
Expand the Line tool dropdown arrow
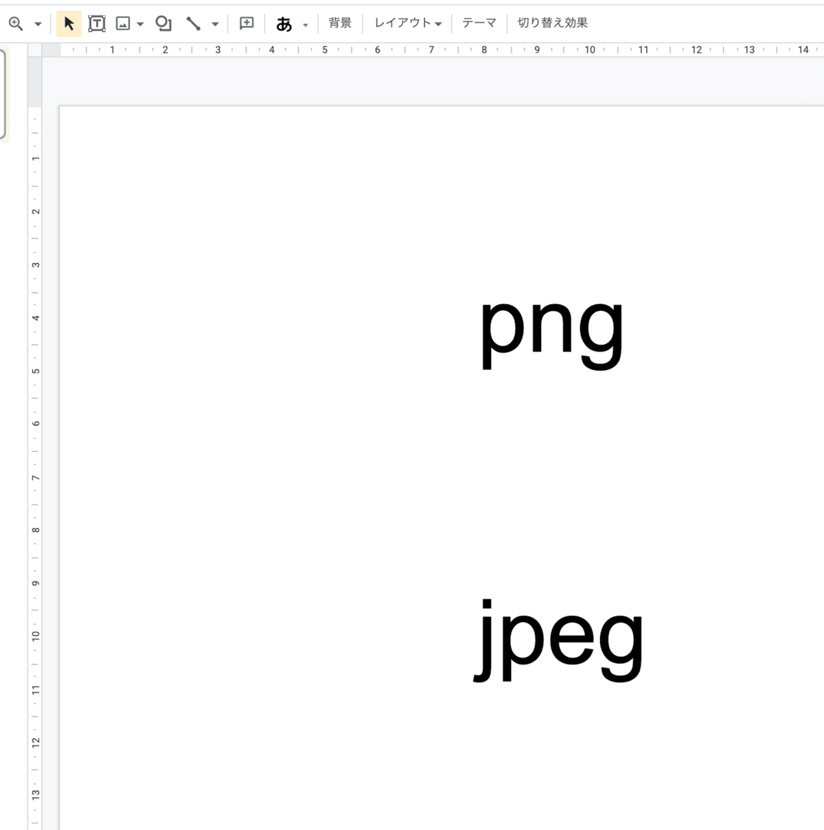coord(215,24)
